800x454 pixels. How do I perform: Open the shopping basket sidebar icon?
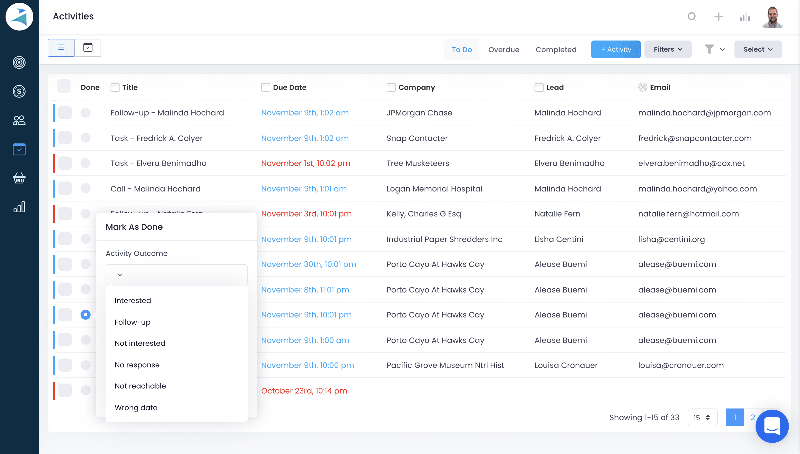pos(19,178)
